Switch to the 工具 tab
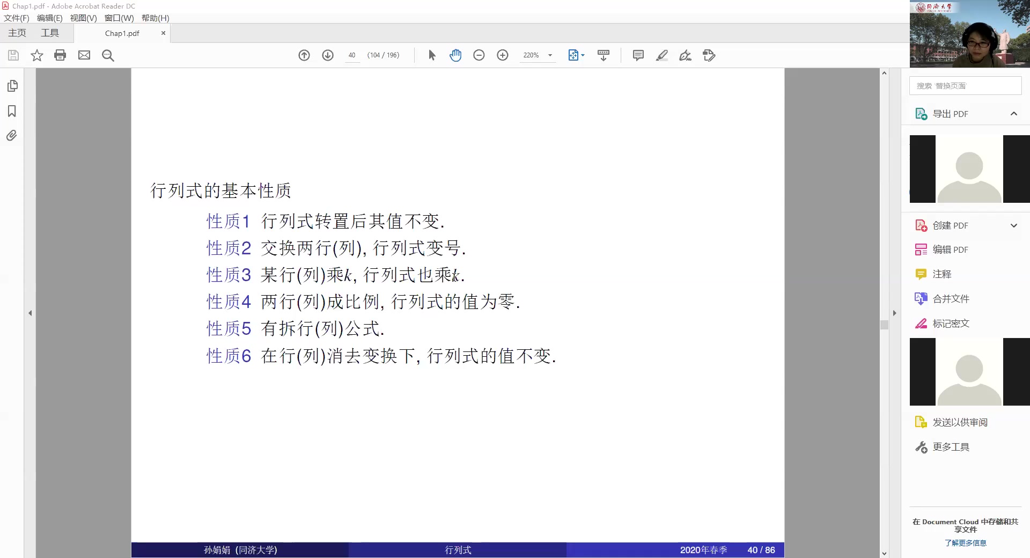1030x558 pixels. click(x=50, y=33)
